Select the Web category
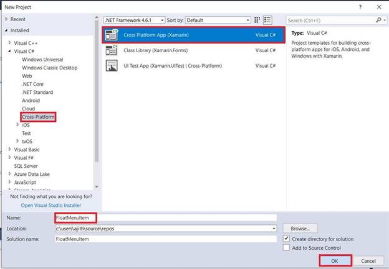 click(x=27, y=76)
